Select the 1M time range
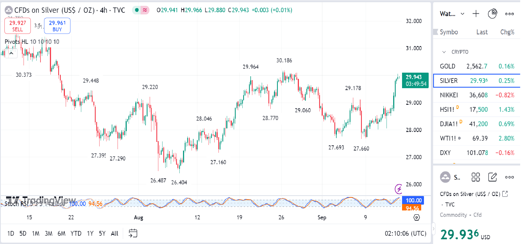The height and width of the screenshot is (244, 521). coord(35,233)
